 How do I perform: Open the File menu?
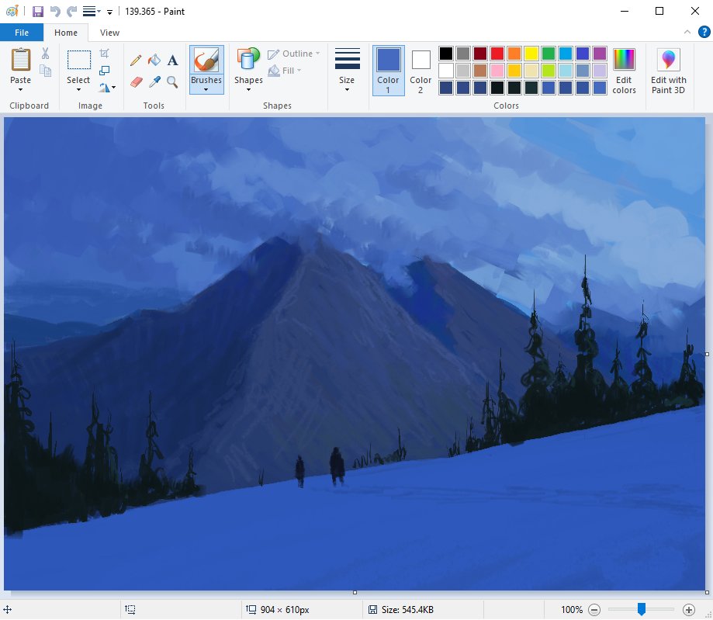(x=22, y=33)
